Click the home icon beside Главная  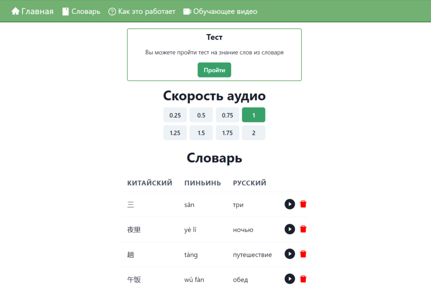(15, 11)
